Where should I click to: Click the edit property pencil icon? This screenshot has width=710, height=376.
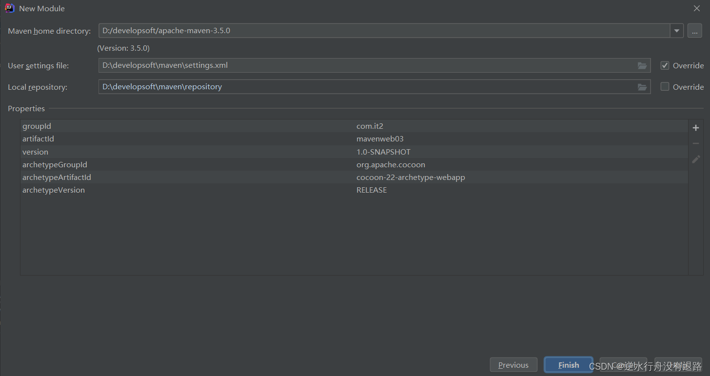pyautogui.click(x=696, y=159)
